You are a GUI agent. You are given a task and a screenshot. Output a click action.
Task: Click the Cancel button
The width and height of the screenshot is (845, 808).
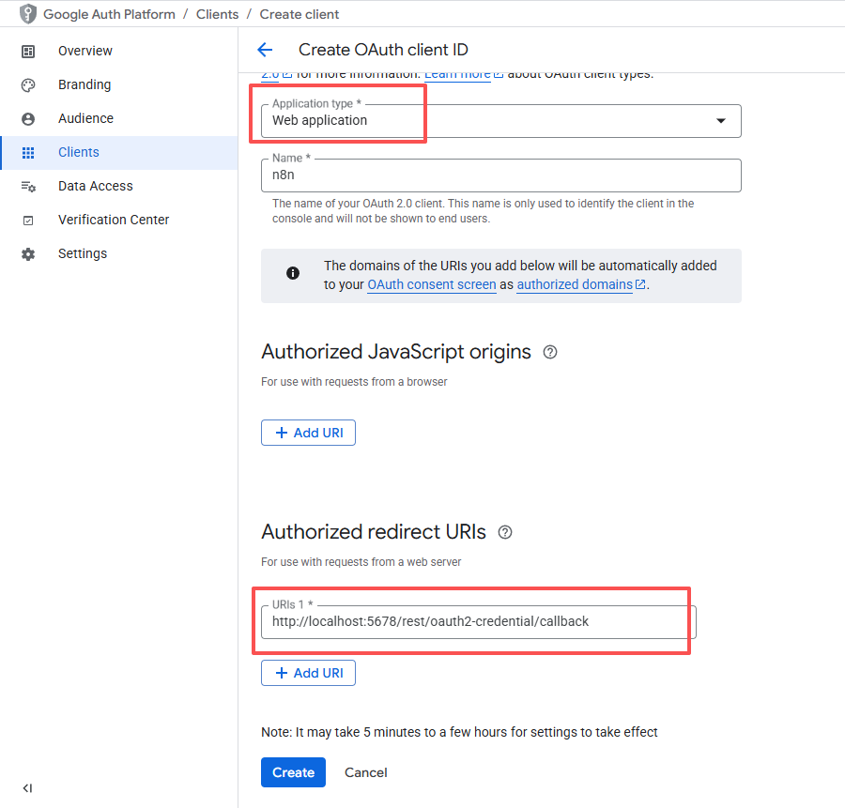click(365, 772)
